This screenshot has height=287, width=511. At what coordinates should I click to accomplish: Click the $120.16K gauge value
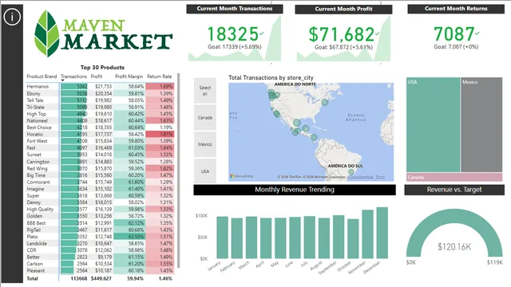pyautogui.click(x=454, y=247)
